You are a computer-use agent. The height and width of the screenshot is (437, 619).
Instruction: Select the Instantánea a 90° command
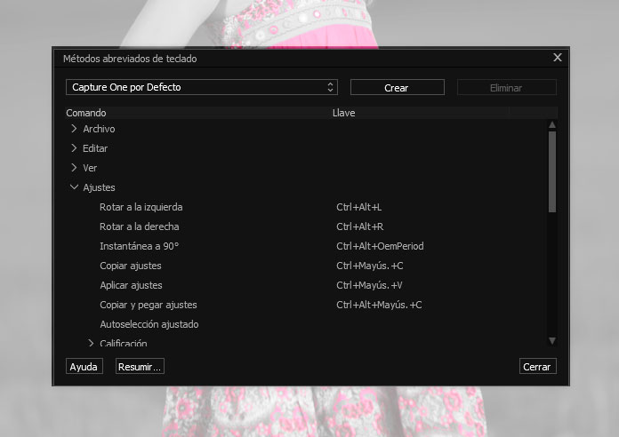point(140,246)
